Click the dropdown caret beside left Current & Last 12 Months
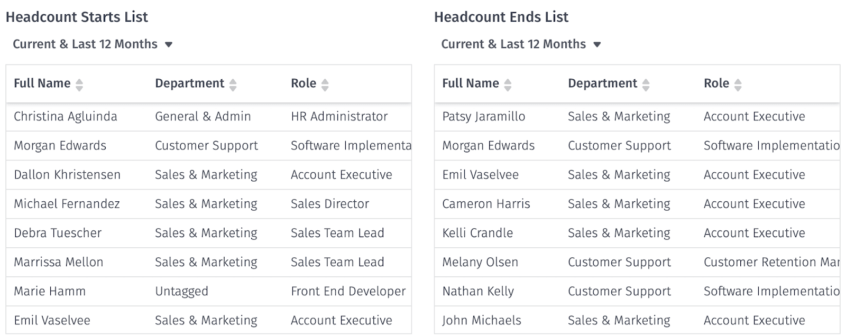The height and width of the screenshot is (336, 846). click(x=169, y=44)
